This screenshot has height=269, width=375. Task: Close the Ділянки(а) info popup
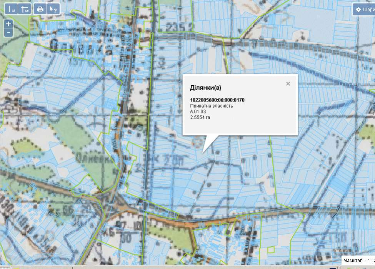coord(288,84)
